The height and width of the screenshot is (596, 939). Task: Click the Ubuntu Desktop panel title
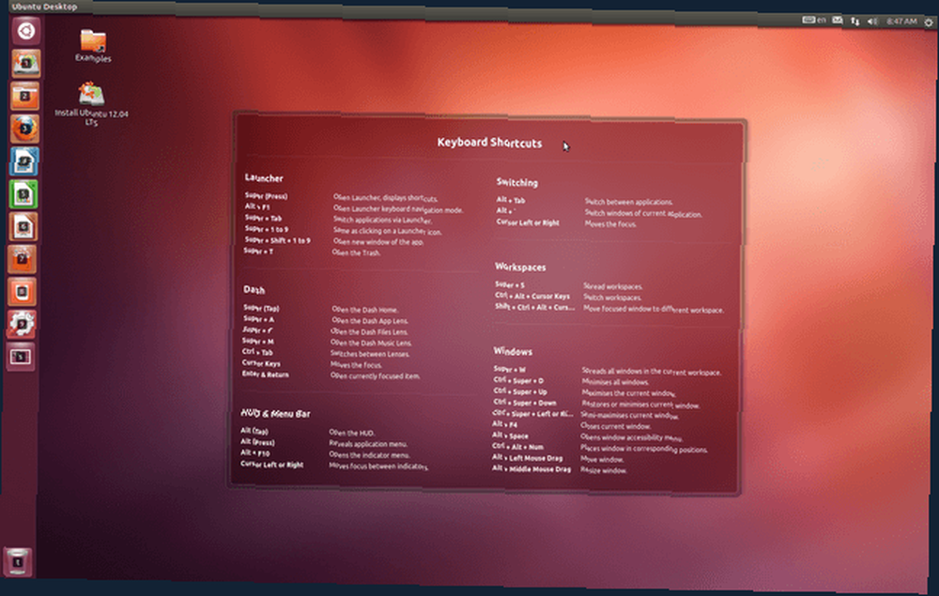pyautogui.click(x=44, y=7)
